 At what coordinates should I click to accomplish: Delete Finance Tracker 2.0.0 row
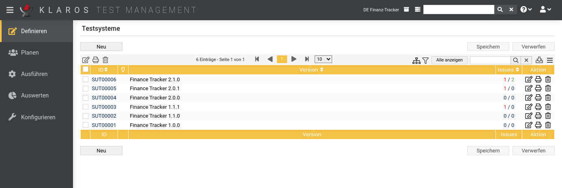[548, 97]
